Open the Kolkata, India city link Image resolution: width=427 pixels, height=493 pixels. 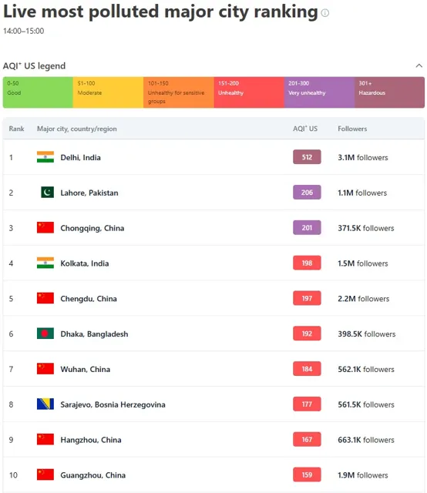point(85,263)
